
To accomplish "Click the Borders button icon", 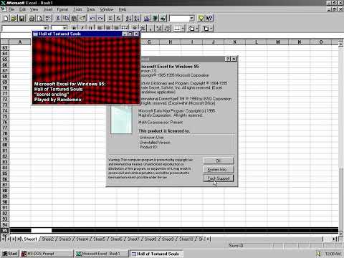I will (177, 29).
